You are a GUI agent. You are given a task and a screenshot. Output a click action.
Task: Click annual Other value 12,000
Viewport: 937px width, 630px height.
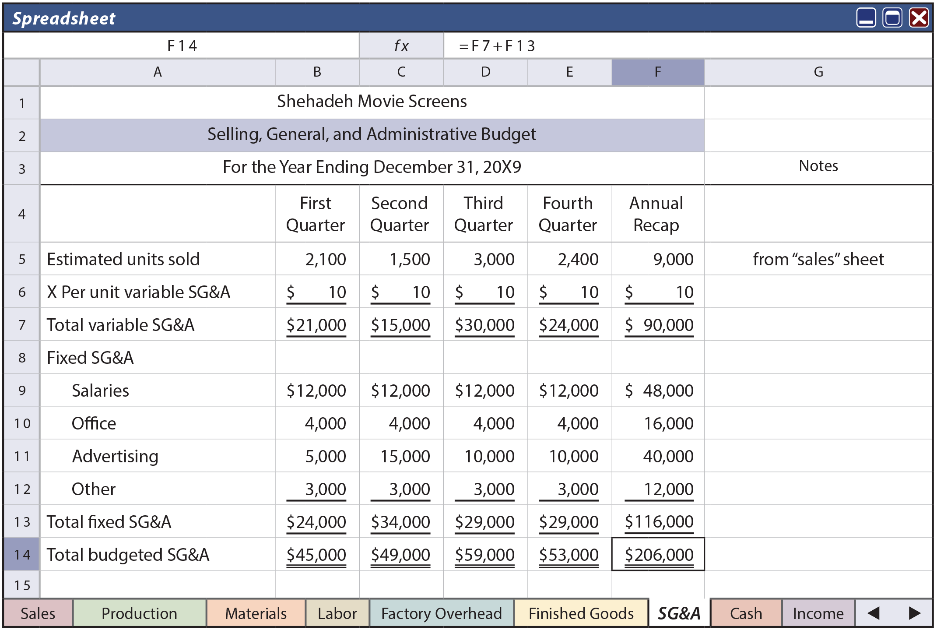658,489
